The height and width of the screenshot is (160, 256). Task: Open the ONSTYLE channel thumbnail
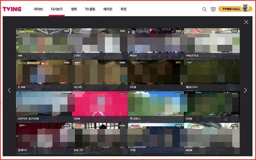pyautogui.click(x=212, y=44)
